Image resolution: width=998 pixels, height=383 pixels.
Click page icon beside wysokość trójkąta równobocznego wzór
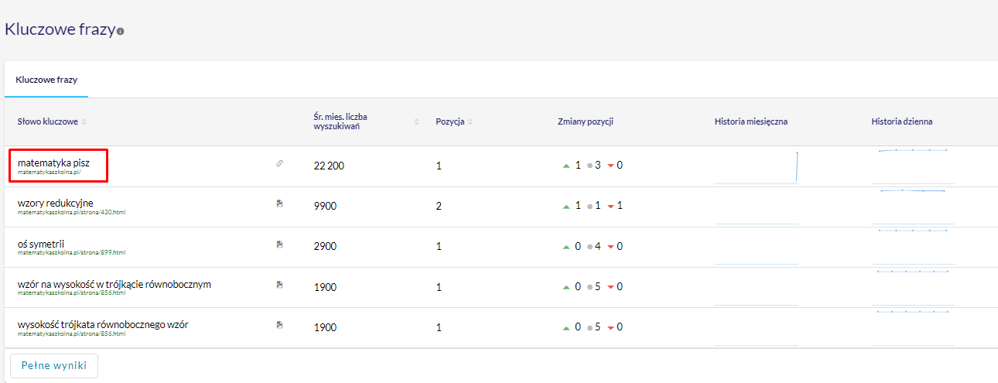tap(280, 324)
